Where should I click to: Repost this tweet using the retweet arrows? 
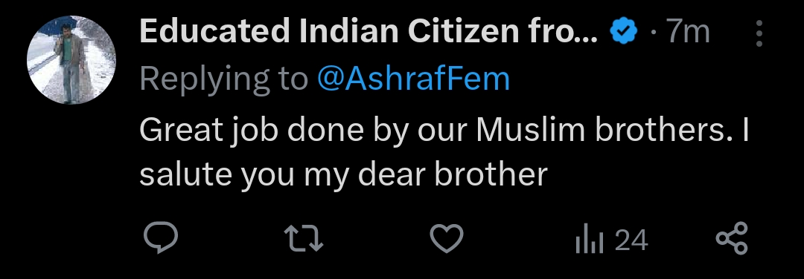click(304, 239)
